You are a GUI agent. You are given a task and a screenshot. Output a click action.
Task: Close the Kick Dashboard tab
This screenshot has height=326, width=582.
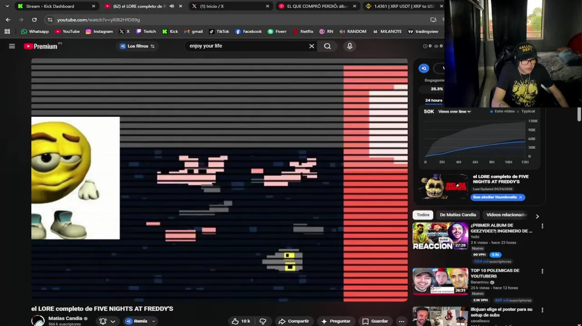[93, 6]
